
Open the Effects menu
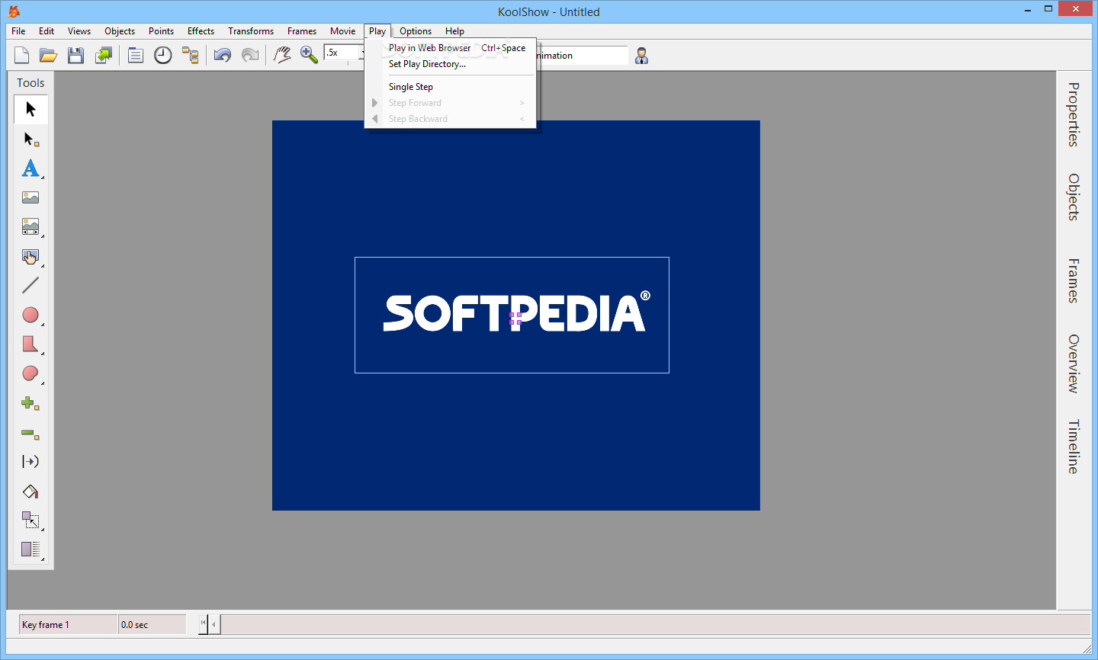(x=201, y=31)
